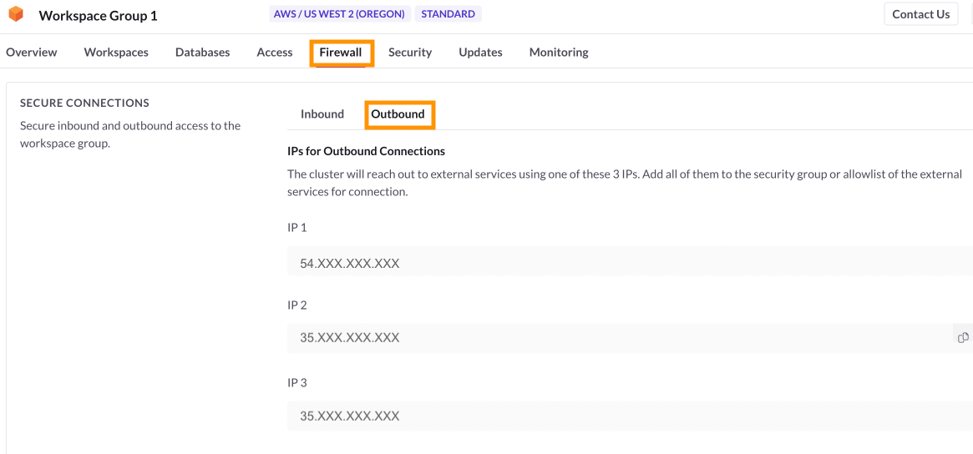973x454 pixels.
Task: Select the Outbound connections tab
Action: [x=398, y=114]
